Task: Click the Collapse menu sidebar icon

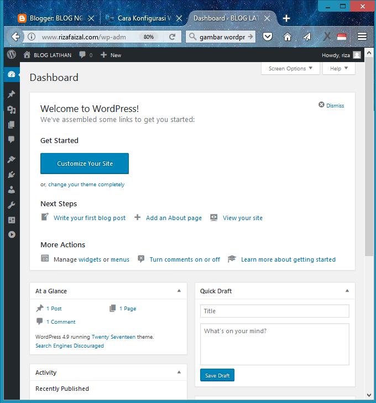Action: pyautogui.click(x=12, y=234)
